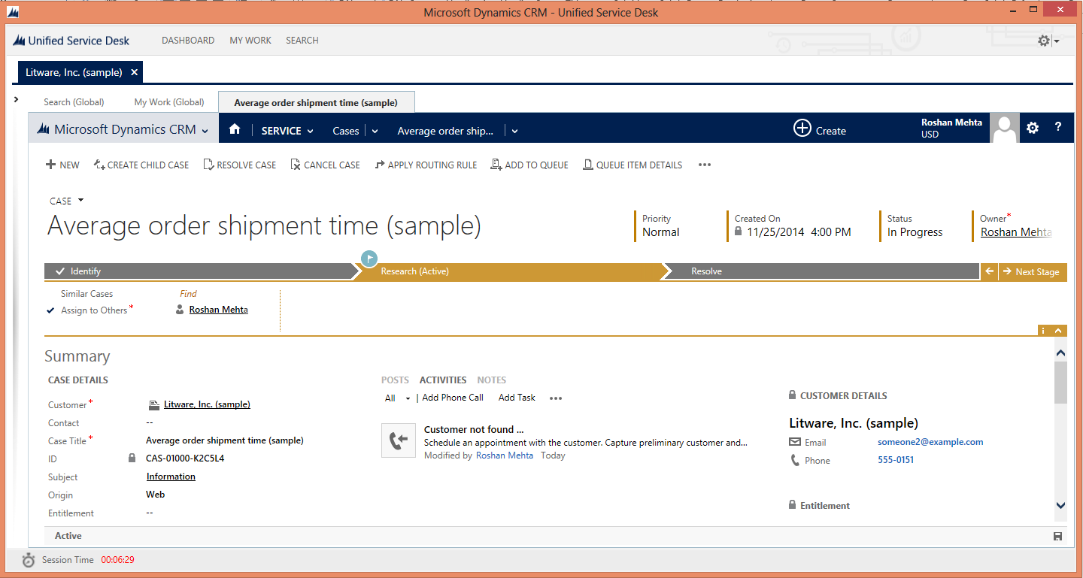
Task: Expand the left session panel chevron
Action: coord(16,100)
